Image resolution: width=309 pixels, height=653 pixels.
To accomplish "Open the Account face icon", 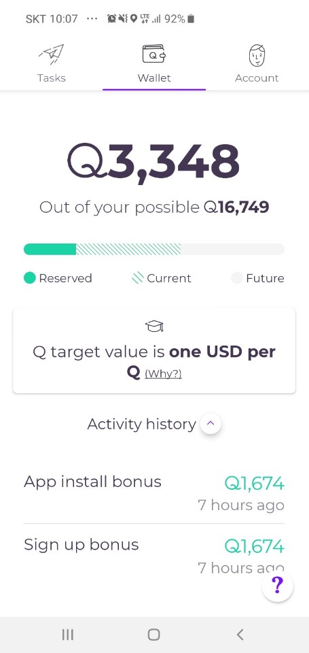I will coord(257,55).
